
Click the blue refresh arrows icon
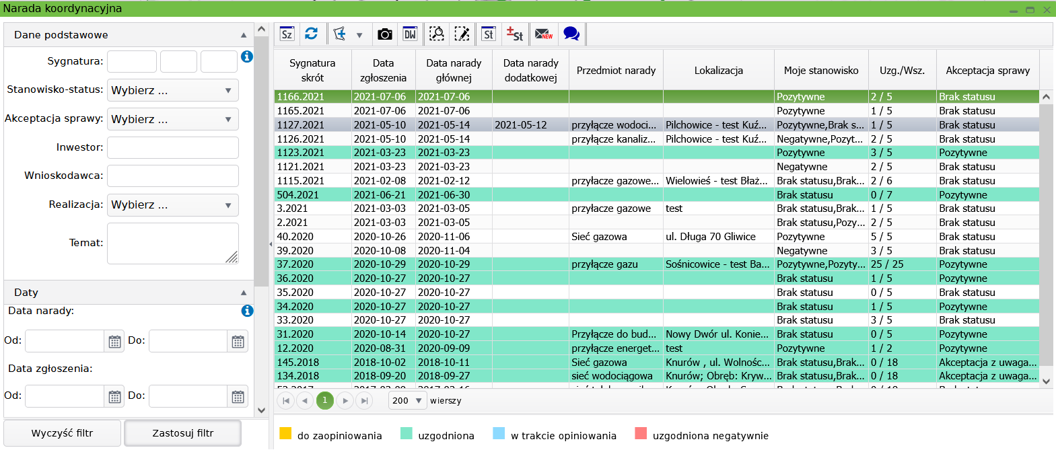pyautogui.click(x=311, y=34)
